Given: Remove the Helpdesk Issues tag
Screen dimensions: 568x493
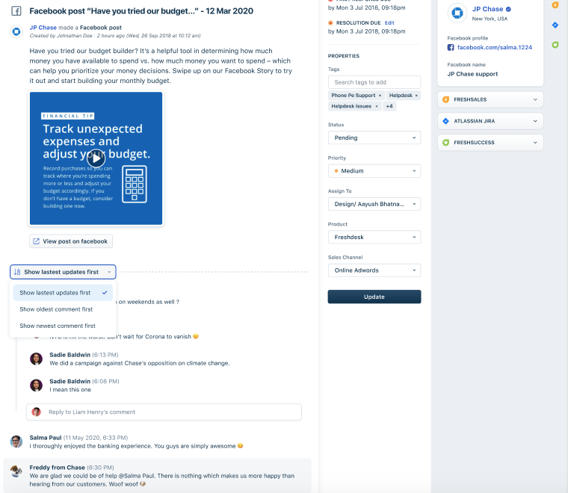Looking at the screenshot, I should click(377, 106).
